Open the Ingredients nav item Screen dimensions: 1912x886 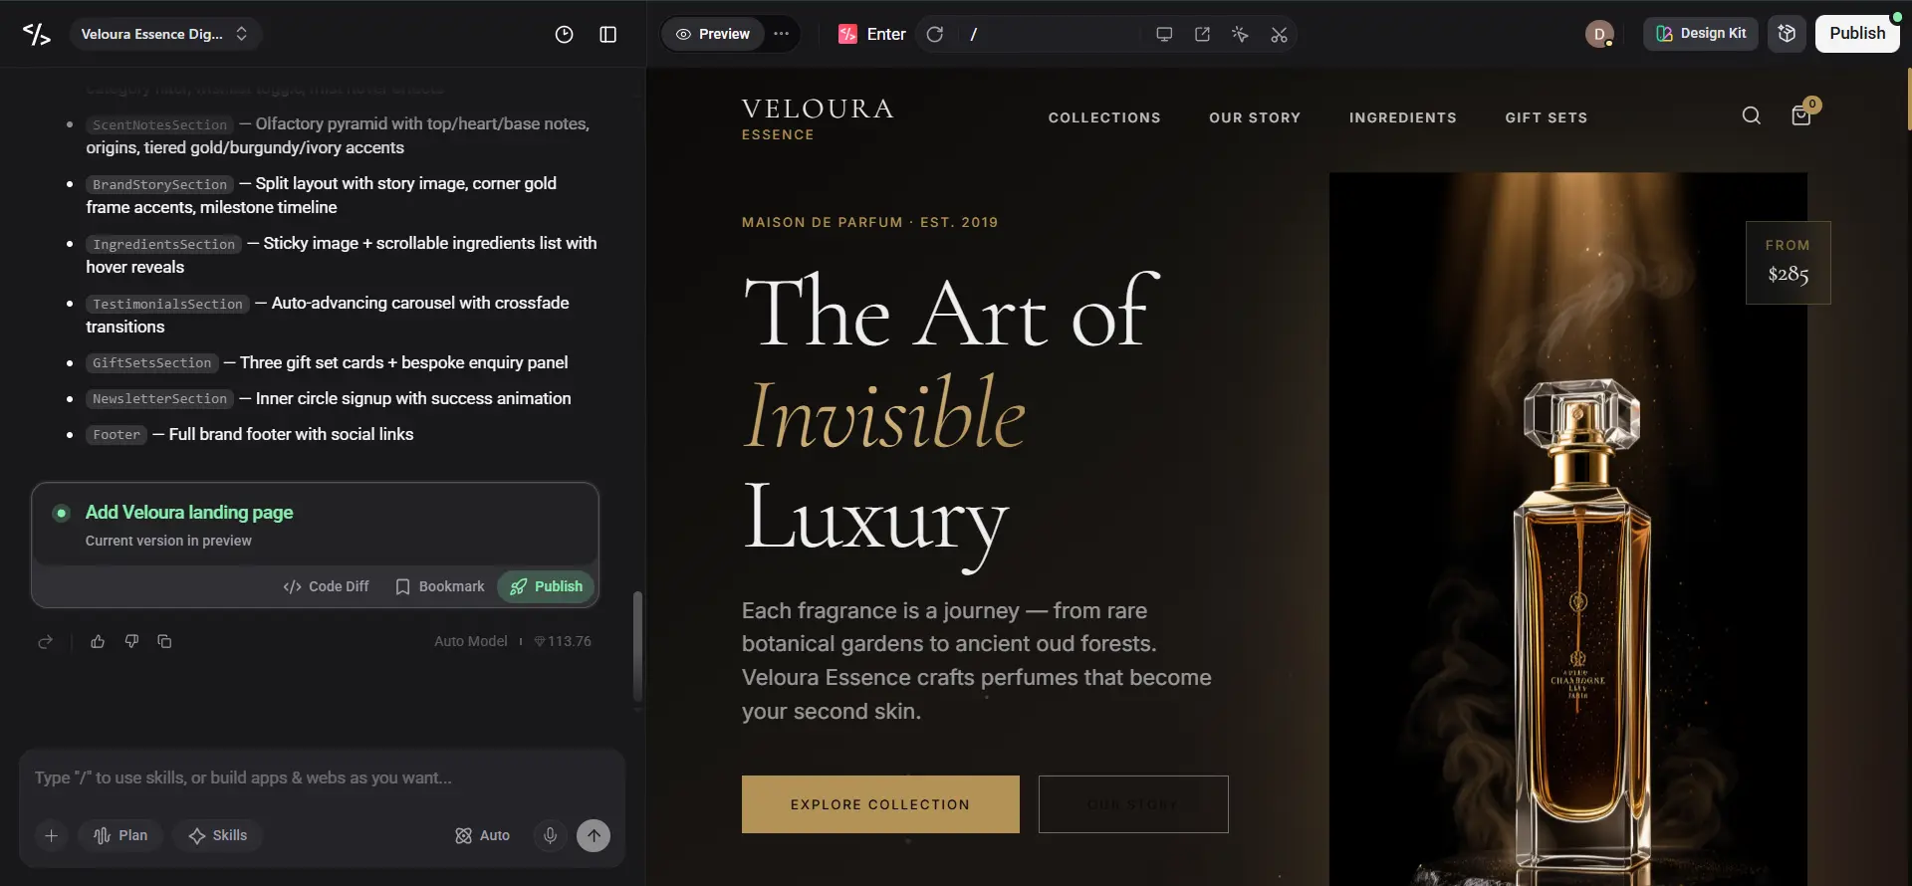1402,117
